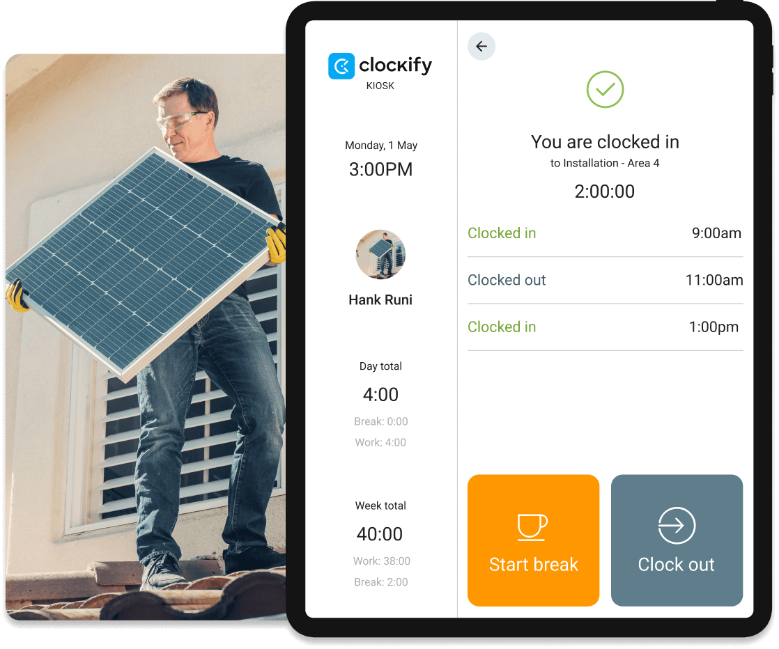The width and height of the screenshot is (779, 649).
Task: Click the Hank Runi name label
Action: 380,300
